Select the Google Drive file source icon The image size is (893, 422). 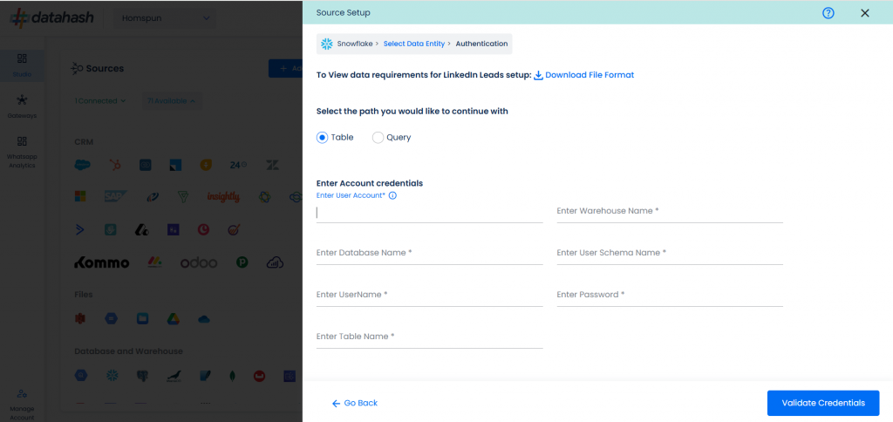tap(174, 318)
